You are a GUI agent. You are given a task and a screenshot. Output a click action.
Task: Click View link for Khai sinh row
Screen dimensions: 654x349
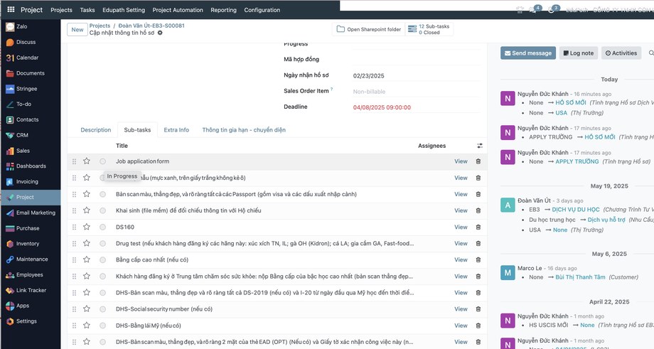[461, 210]
